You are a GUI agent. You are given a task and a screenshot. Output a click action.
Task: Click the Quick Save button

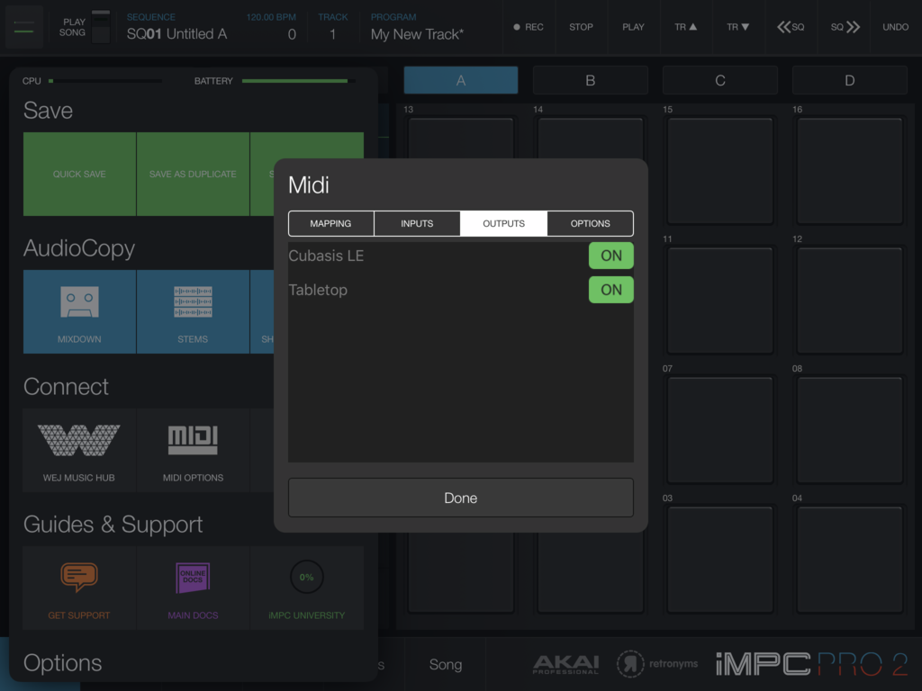pos(79,174)
